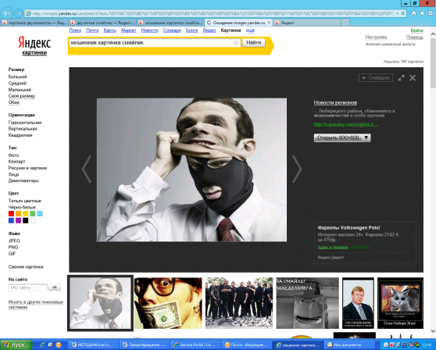Open the Новости регионов source link
The width and height of the screenshot is (436, 350).
[x=335, y=102]
